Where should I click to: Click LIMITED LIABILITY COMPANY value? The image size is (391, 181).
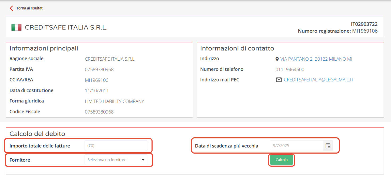point(114,101)
